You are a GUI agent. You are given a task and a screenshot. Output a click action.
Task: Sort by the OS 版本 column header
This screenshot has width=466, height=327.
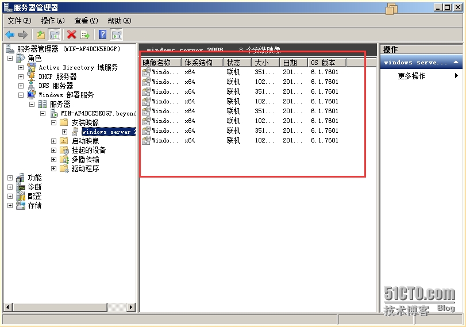point(327,63)
